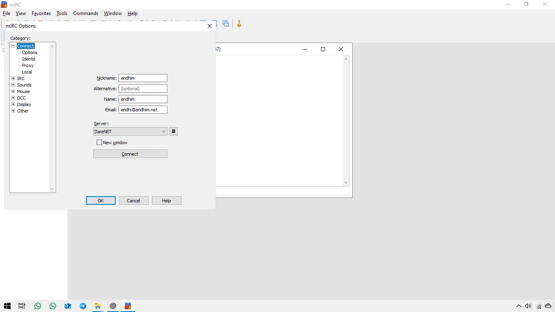Click the volume icon in the system tray

(528, 306)
